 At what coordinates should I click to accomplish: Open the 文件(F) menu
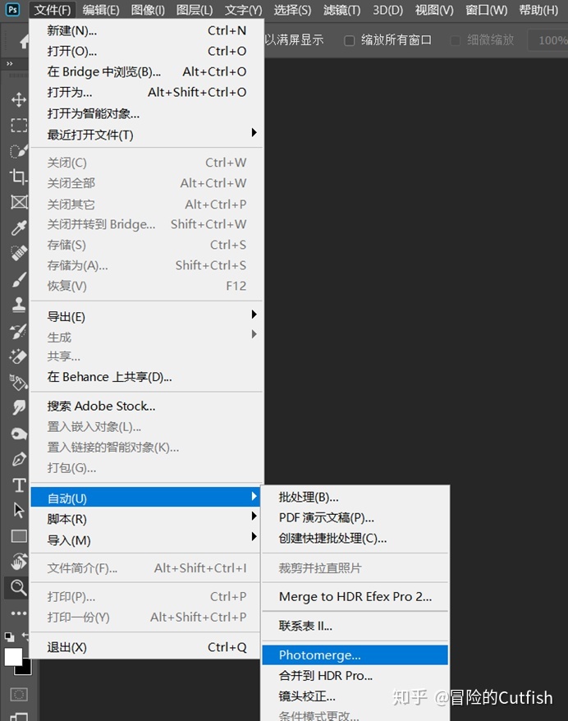pos(53,10)
